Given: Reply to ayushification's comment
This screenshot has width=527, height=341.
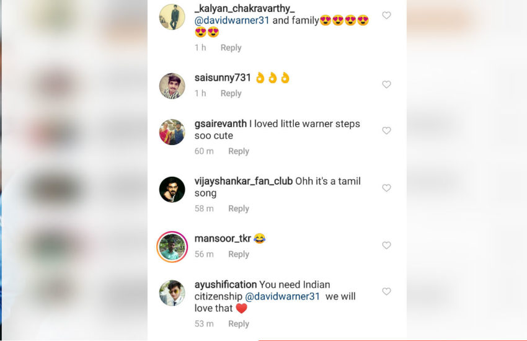Looking at the screenshot, I should 239,324.
